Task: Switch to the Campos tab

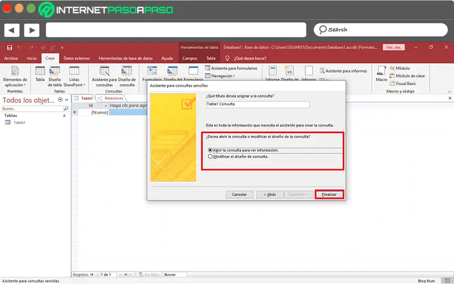Action: click(190, 59)
